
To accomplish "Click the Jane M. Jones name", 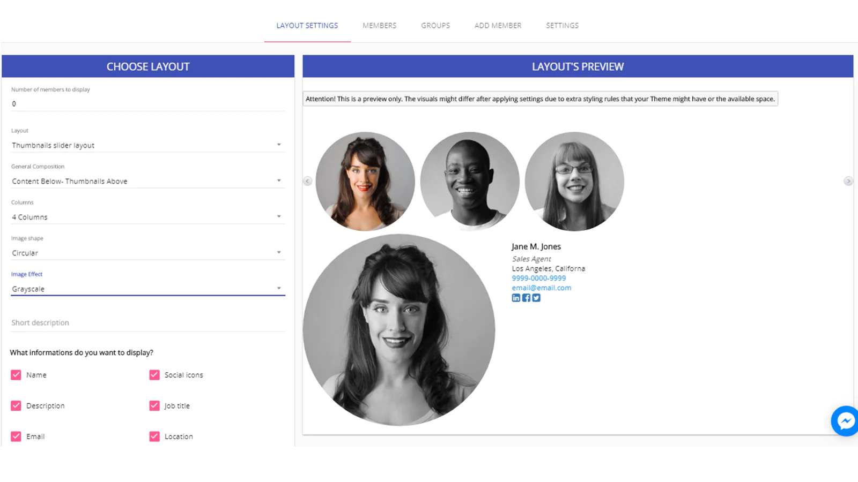I will (536, 246).
